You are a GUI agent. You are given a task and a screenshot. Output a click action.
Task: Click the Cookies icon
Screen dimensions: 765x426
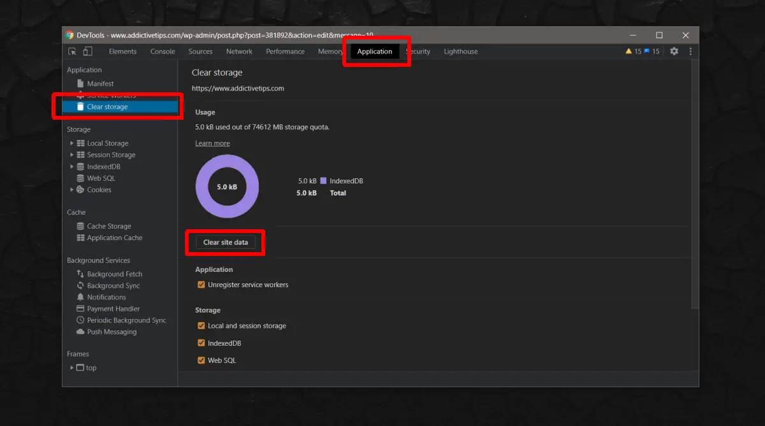coord(80,190)
